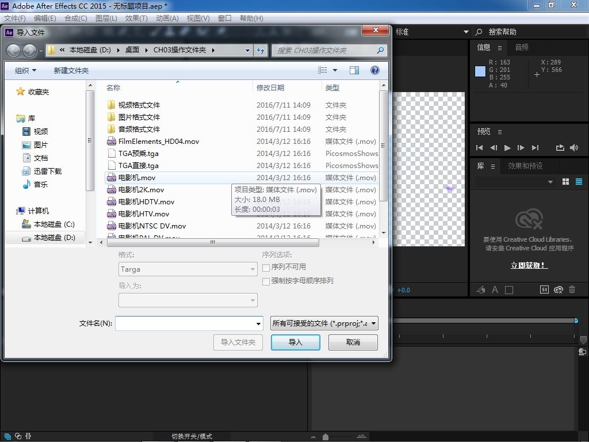Open the 导入为 dropdown
Image resolution: width=589 pixels, height=442 pixels.
click(188, 300)
